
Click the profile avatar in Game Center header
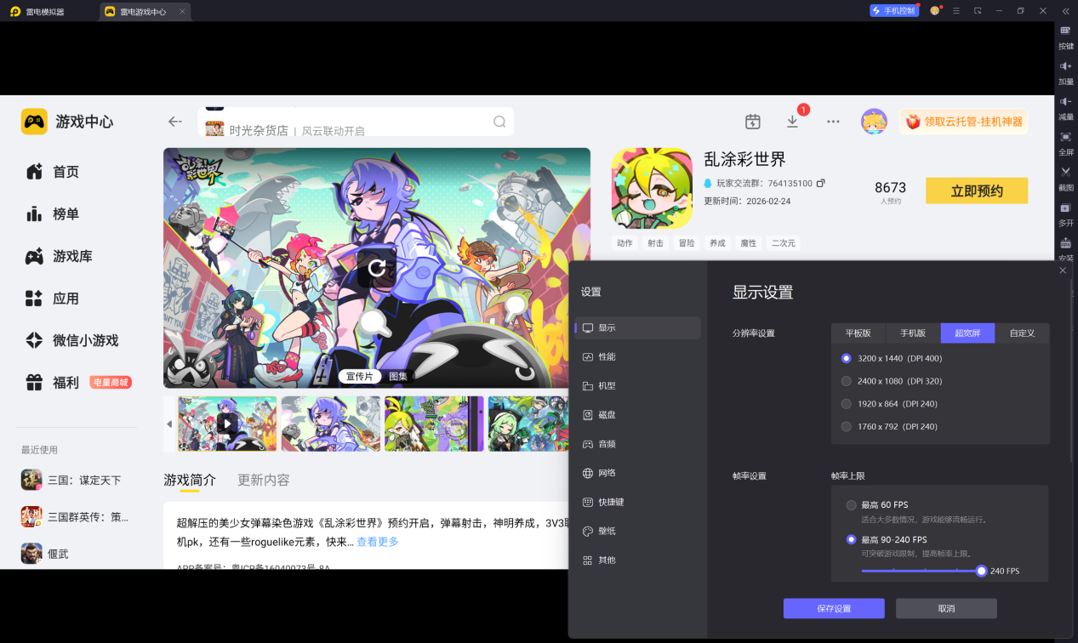coord(874,122)
